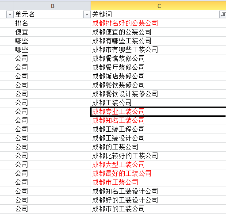
Task: Select cell 成都专业工装公司
Action: click(158, 111)
